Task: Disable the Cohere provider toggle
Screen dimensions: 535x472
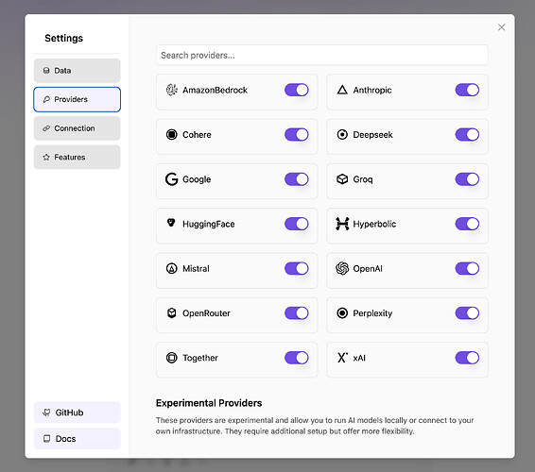Action: pyautogui.click(x=297, y=135)
